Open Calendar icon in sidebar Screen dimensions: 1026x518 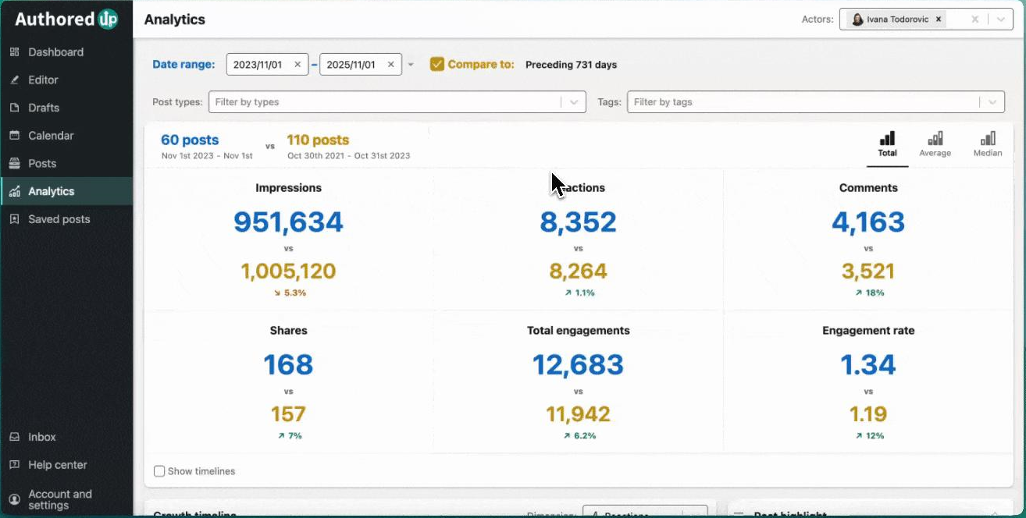click(14, 136)
